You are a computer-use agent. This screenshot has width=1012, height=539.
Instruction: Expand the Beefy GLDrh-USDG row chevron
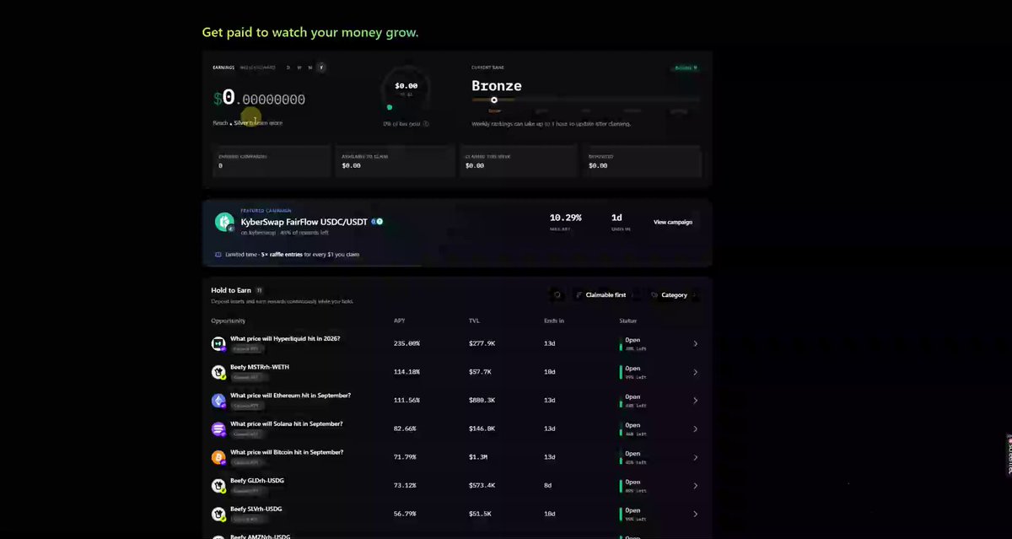point(696,486)
